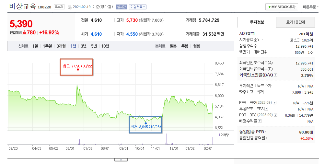Select the 1주일 line chart period
The height and width of the screenshot is (164, 324).
pyautogui.click(x=47, y=46)
